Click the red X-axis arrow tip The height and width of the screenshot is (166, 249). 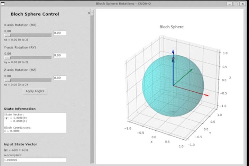point(206,95)
